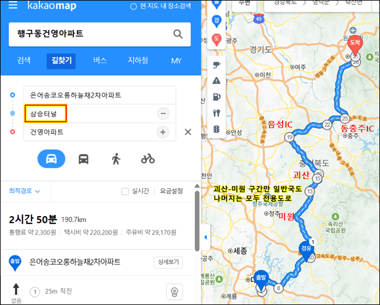
Task: Remove the 삼승터널 waypoint with minus button
Action: coord(163,113)
